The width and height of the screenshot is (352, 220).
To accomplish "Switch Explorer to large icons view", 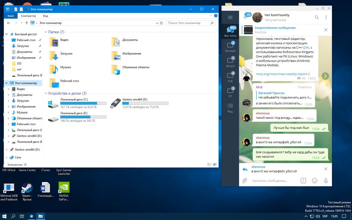I will pyautogui.click(x=215, y=164).
